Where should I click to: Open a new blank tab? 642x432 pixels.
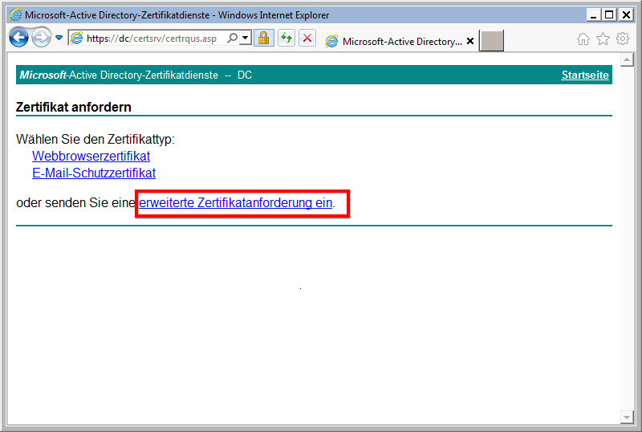[x=492, y=41]
